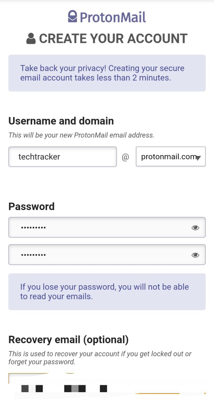Click the 'Username and domain' label

[x=61, y=121]
